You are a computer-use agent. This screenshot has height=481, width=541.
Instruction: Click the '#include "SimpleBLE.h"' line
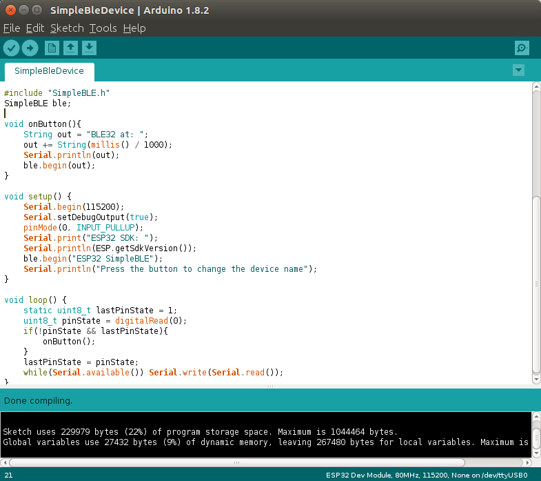pos(57,93)
